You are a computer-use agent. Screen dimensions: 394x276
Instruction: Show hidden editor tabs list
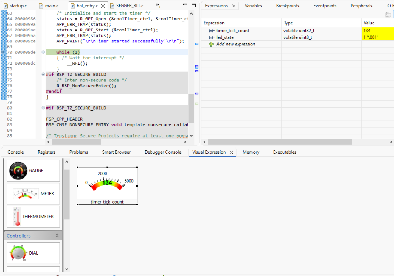(158, 5)
